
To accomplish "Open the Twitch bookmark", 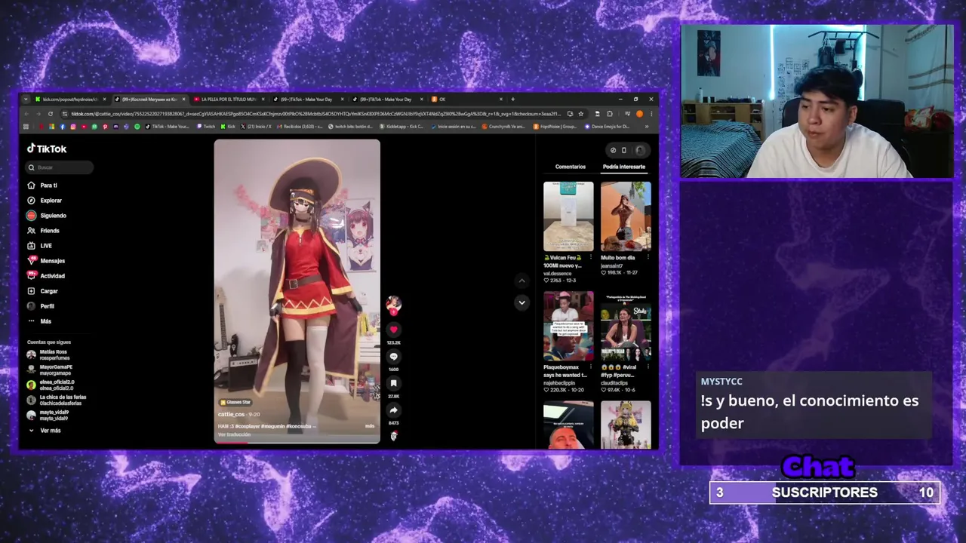I will click(205, 127).
